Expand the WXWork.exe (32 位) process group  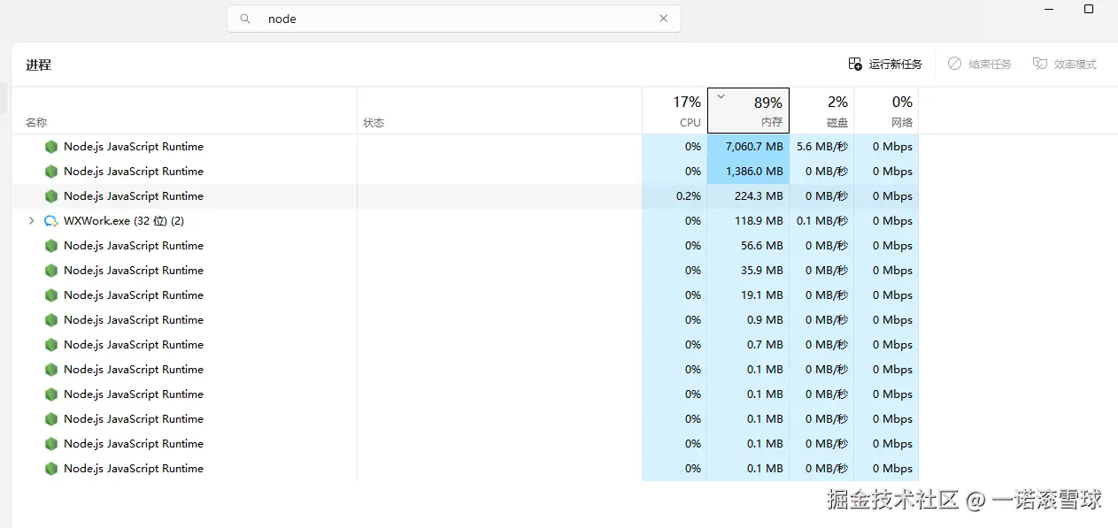click(x=32, y=221)
